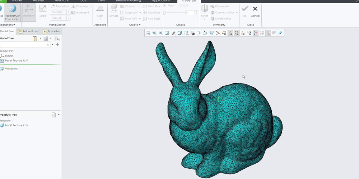Click the Reposition command
This screenshot has height=179, width=359.
60,6
